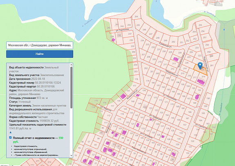Collapse details with the blue triangle arrow
Screen dimensions: 235x166
click(x=11, y=132)
